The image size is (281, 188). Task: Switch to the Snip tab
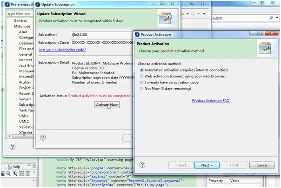[14, 167]
